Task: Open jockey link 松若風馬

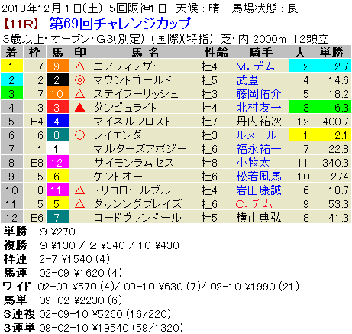Action: click(259, 177)
